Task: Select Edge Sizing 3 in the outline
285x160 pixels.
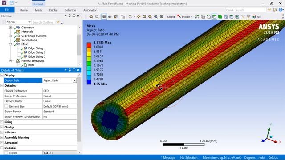Action: 37,56
